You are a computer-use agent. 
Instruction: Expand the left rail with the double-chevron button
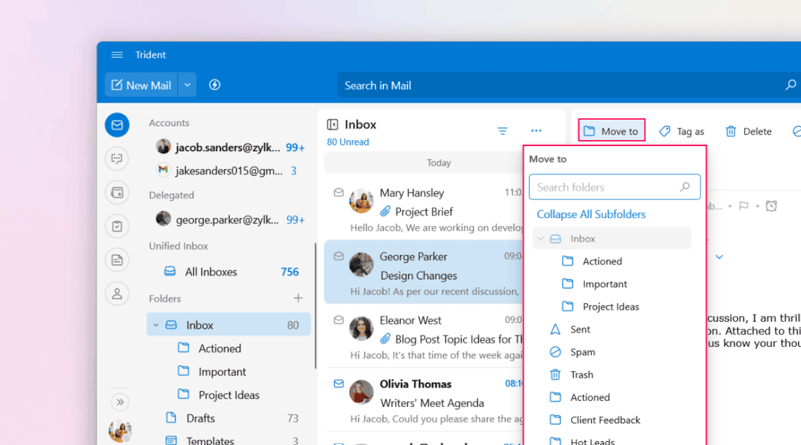tap(120, 402)
